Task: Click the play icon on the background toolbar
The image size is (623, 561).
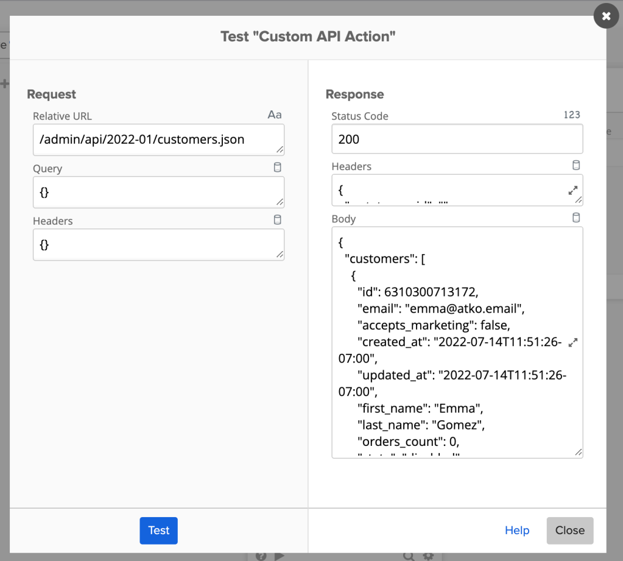Action: click(280, 556)
